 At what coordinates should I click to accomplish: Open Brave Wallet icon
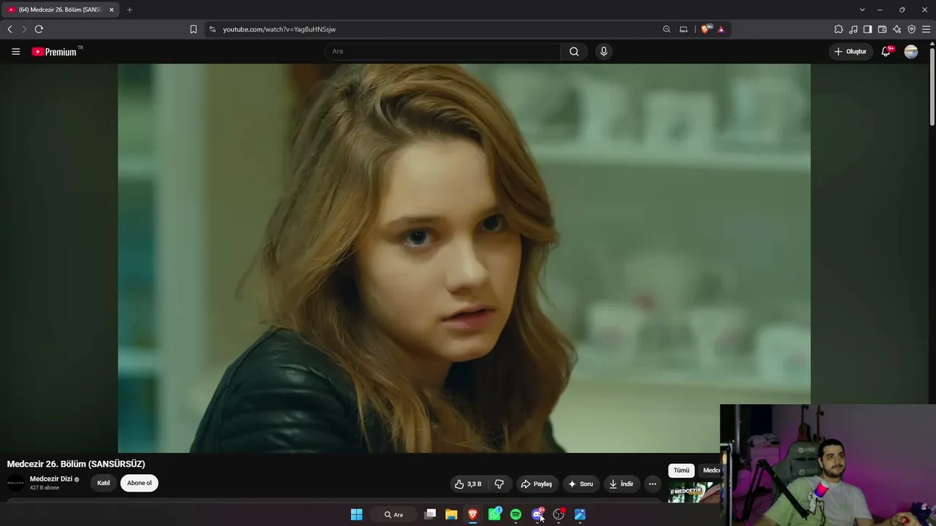pos(883,29)
